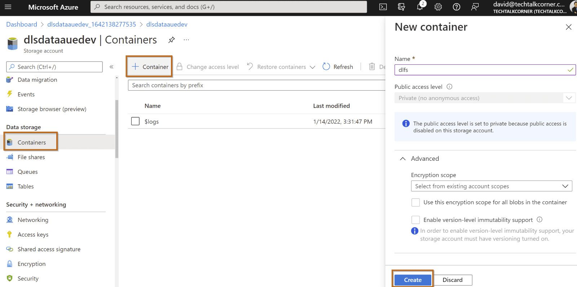This screenshot has width=577, height=287.
Task: Click the plus Container toolbar button
Action: [150, 67]
